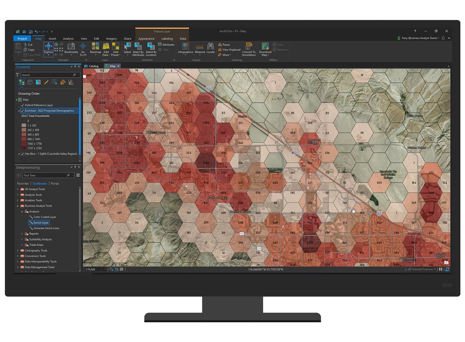Click the Download Map icon
Image resolution: width=465 pixels, height=342 pixels.
click(x=265, y=46)
